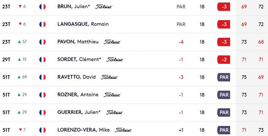The image size is (268, 136).
Task: Click the green up arrow in the PAVON row
Action: (x=19, y=42)
